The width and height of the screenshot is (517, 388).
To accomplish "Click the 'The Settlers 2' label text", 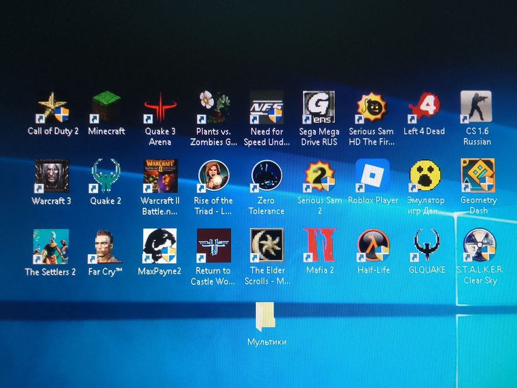I will pyautogui.click(x=50, y=272).
